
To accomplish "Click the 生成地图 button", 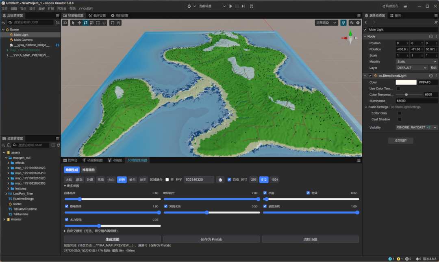I will click(x=112, y=239).
